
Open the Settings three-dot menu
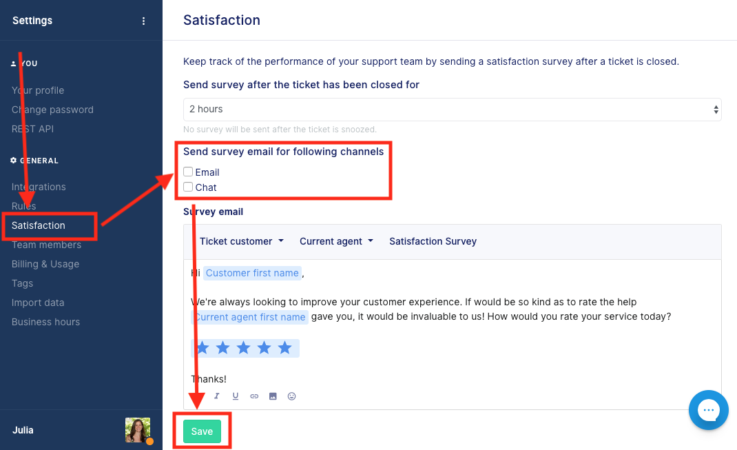click(143, 21)
